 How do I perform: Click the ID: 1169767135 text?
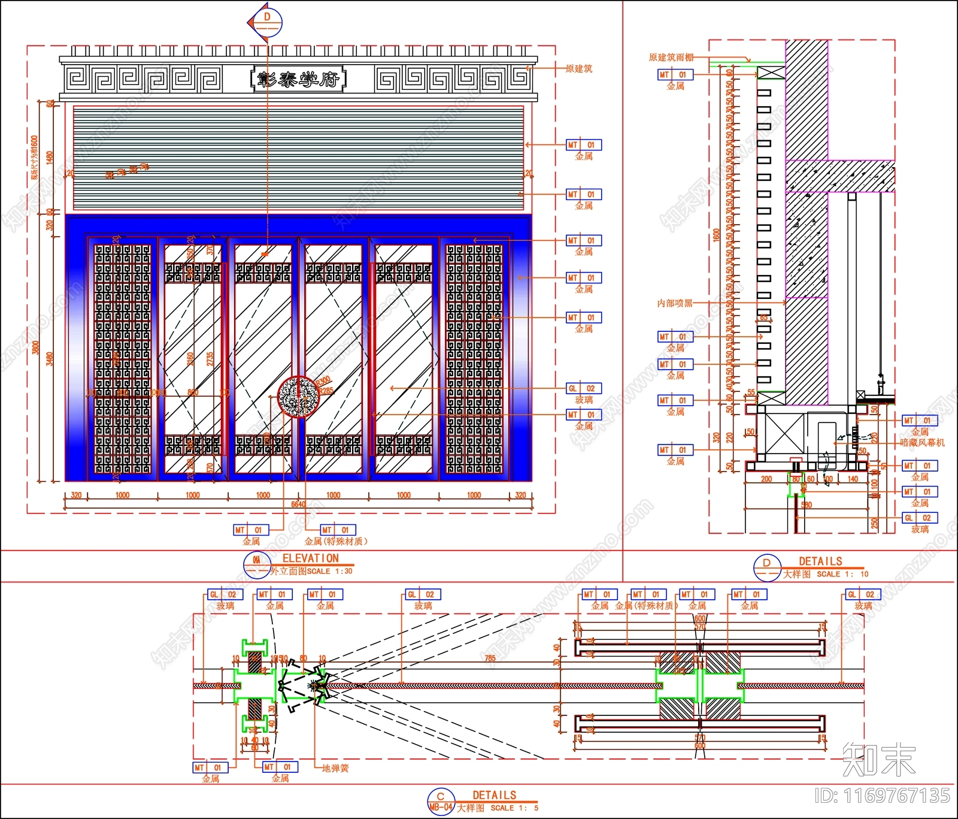click(x=882, y=796)
